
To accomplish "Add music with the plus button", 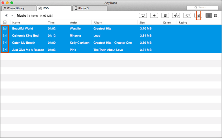I will click(154, 15).
